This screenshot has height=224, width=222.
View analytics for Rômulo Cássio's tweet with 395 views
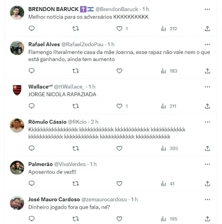pos(169,148)
